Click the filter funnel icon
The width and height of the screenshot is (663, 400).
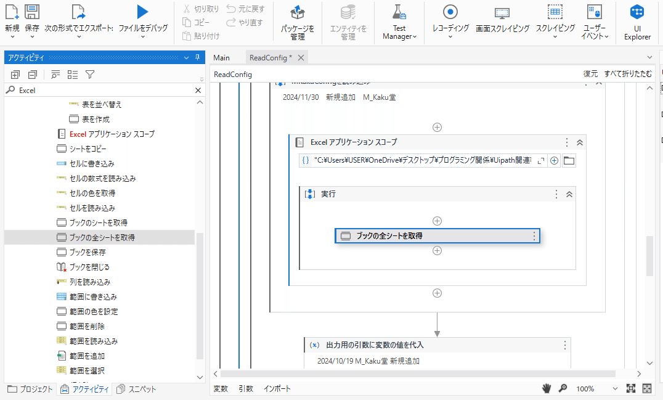90,75
